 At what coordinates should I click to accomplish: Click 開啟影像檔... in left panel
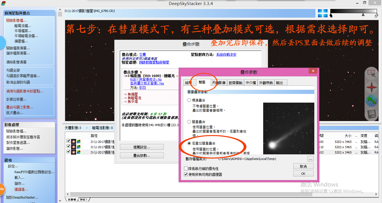coord(16,20)
